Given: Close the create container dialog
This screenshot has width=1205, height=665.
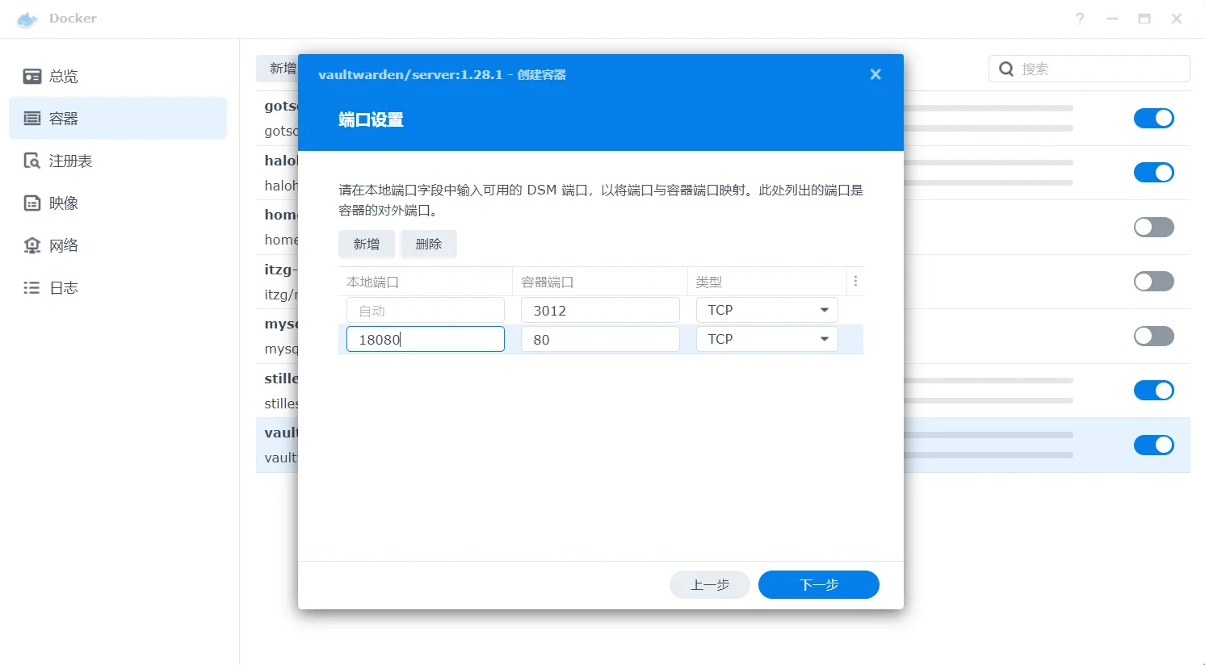Looking at the screenshot, I should click(x=875, y=74).
